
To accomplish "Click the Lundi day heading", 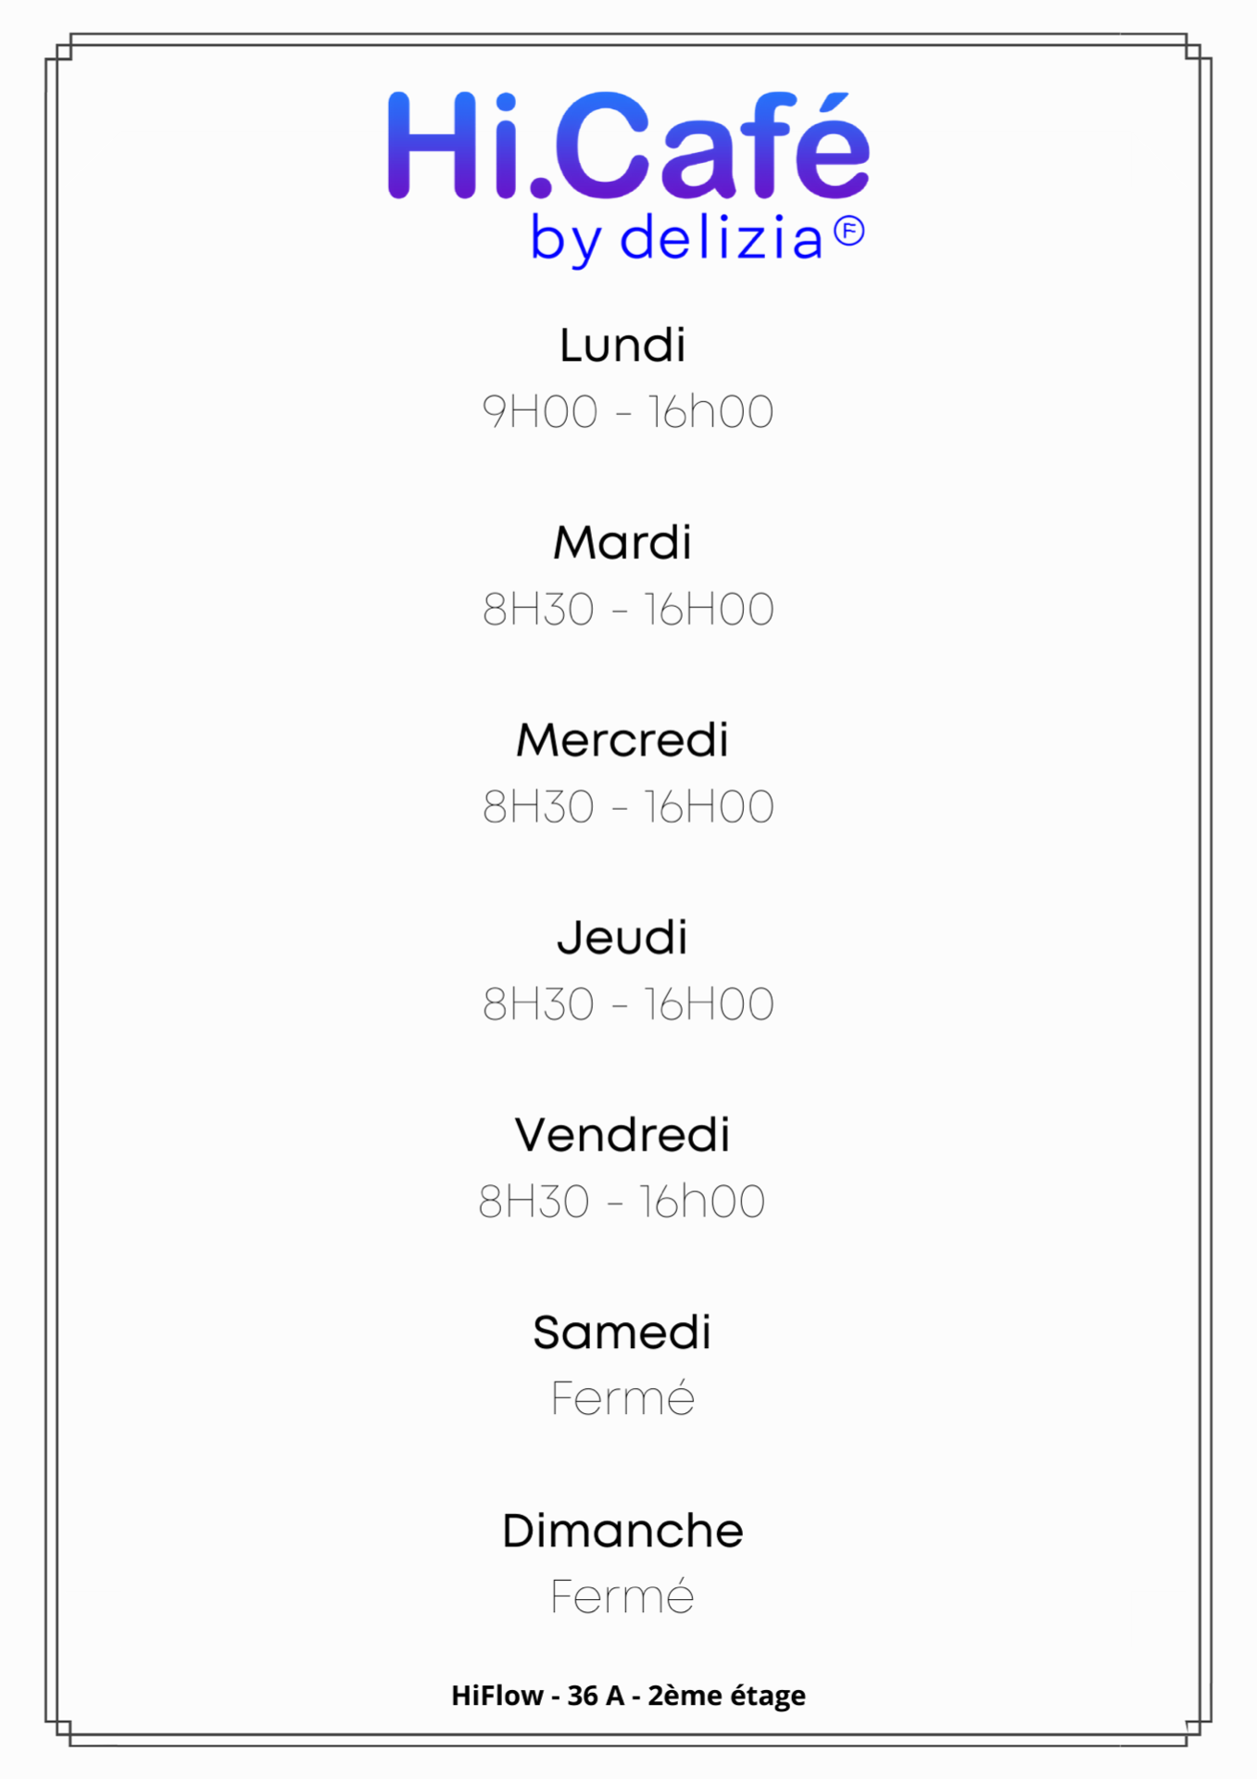I will [622, 345].
